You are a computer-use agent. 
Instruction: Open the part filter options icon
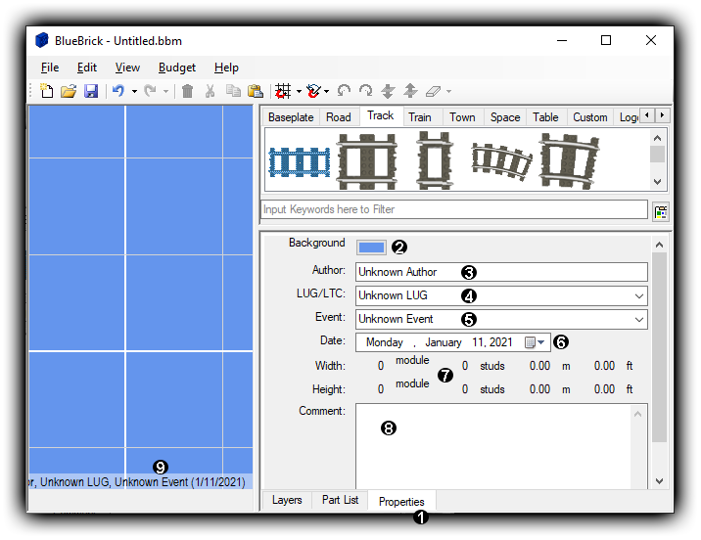coord(661,211)
